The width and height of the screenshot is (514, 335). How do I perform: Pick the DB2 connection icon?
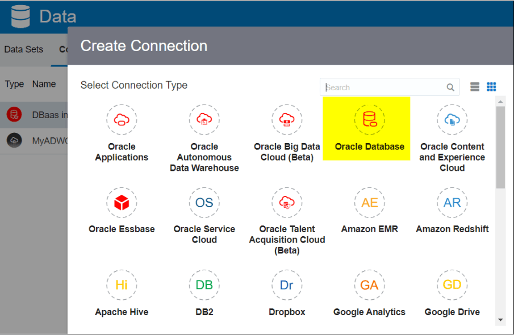pos(204,285)
